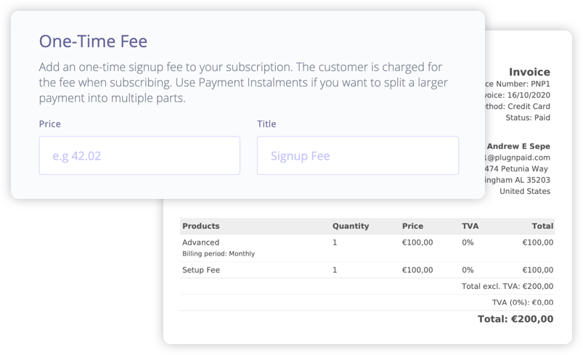Select the Invoice heading text

(x=529, y=72)
